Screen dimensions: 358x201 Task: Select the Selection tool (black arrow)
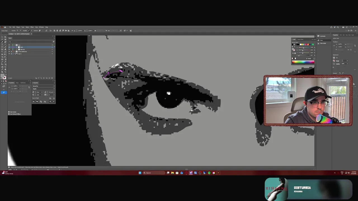2,37
